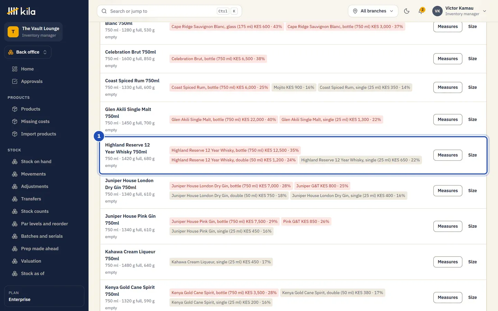Toggle dark mode moon icon

[407, 11]
